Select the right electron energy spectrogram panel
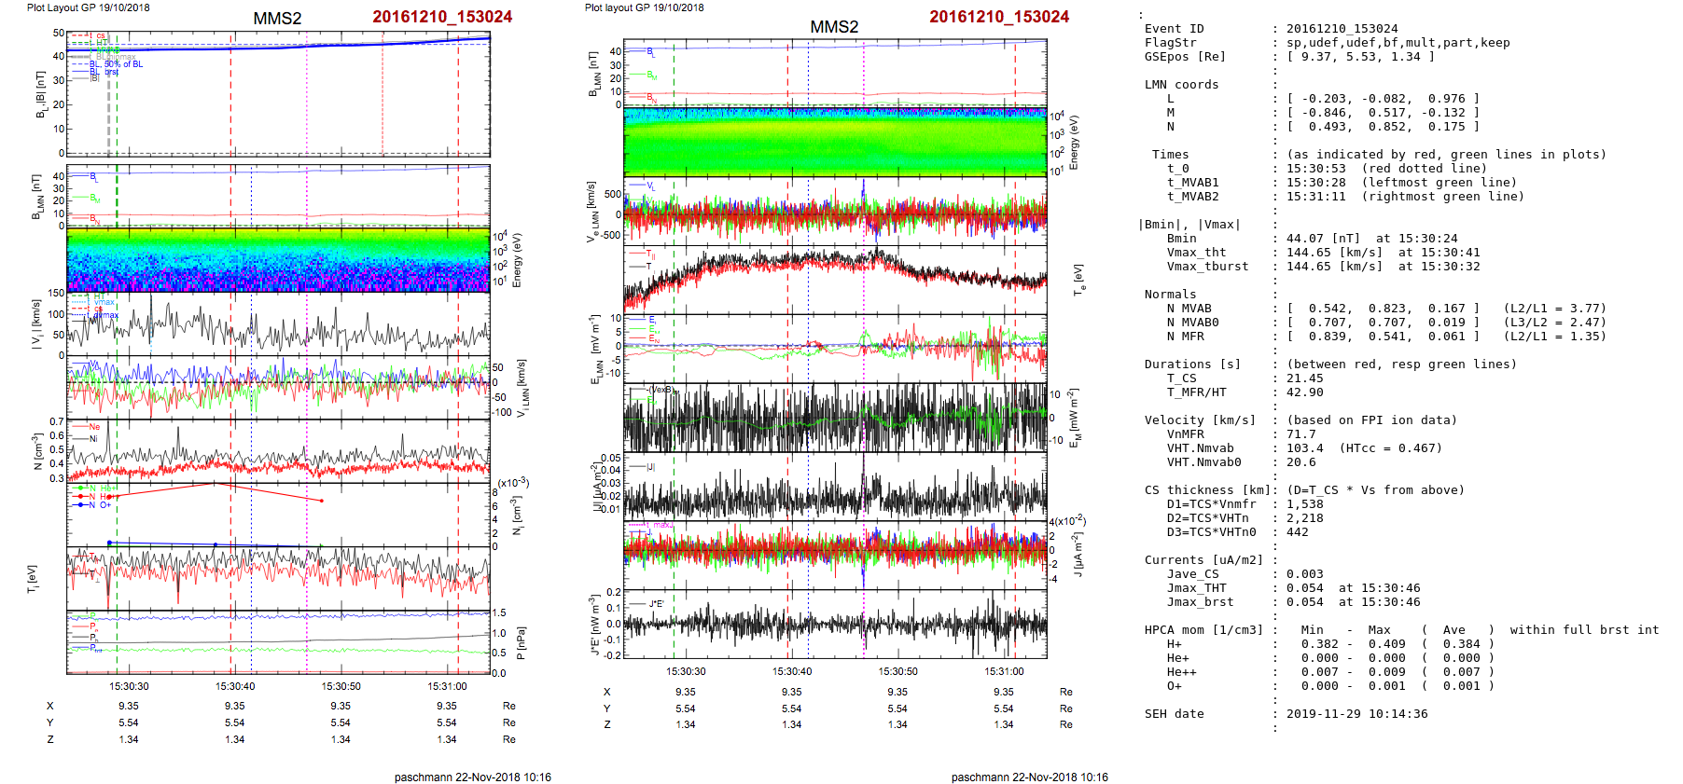This screenshot has height=784, width=1683. [835, 141]
